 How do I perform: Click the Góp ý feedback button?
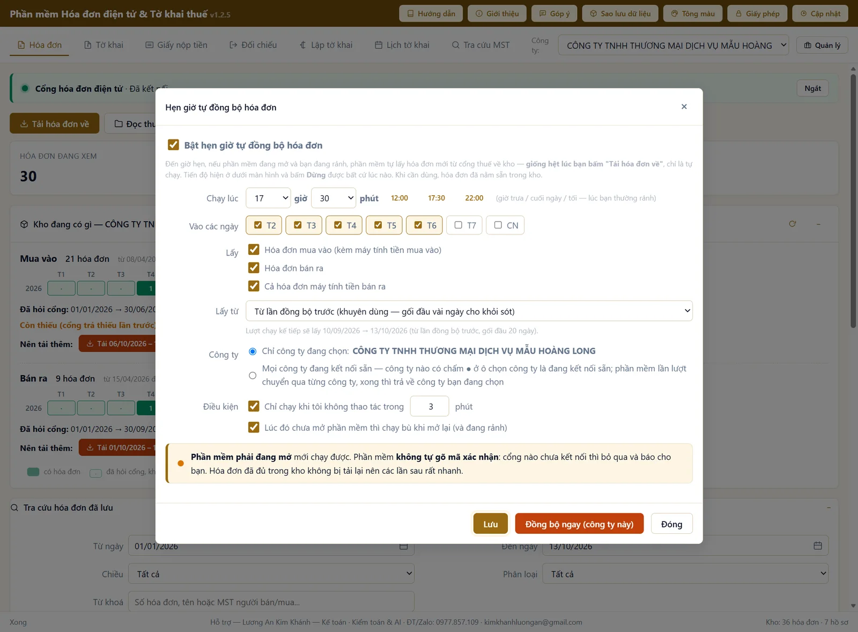coord(554,13)
